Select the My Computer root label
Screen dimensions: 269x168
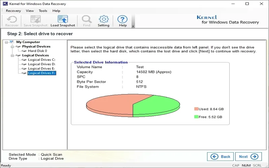(28, 42)
